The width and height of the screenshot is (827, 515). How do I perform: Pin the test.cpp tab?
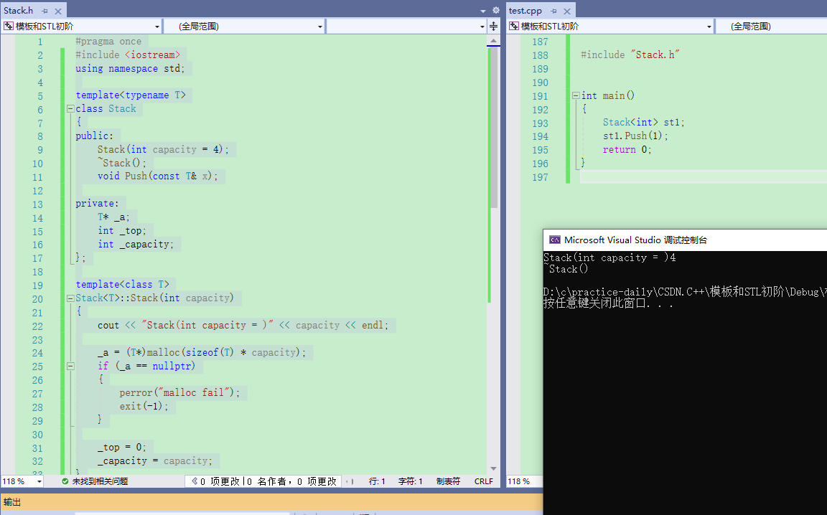point(553,11)
